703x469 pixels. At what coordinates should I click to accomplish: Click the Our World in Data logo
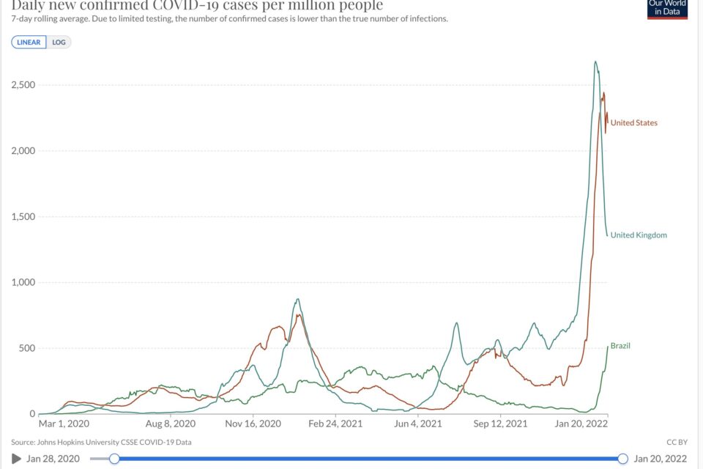click(x=666, y=8)
